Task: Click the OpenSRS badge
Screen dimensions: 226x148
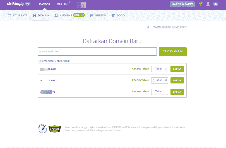Action: (x=55, y=129)
